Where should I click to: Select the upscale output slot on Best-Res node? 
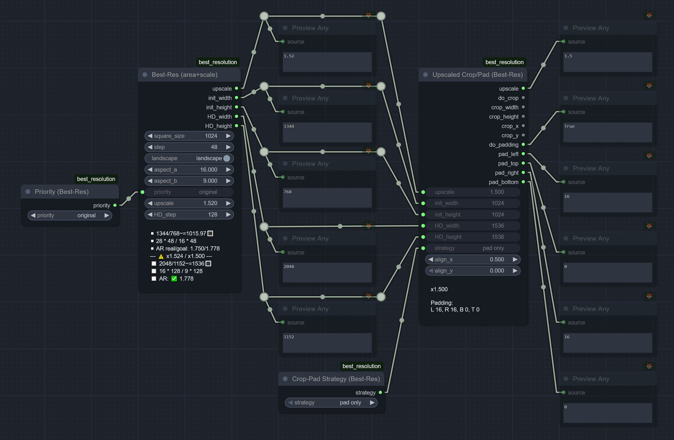[236, 89]
